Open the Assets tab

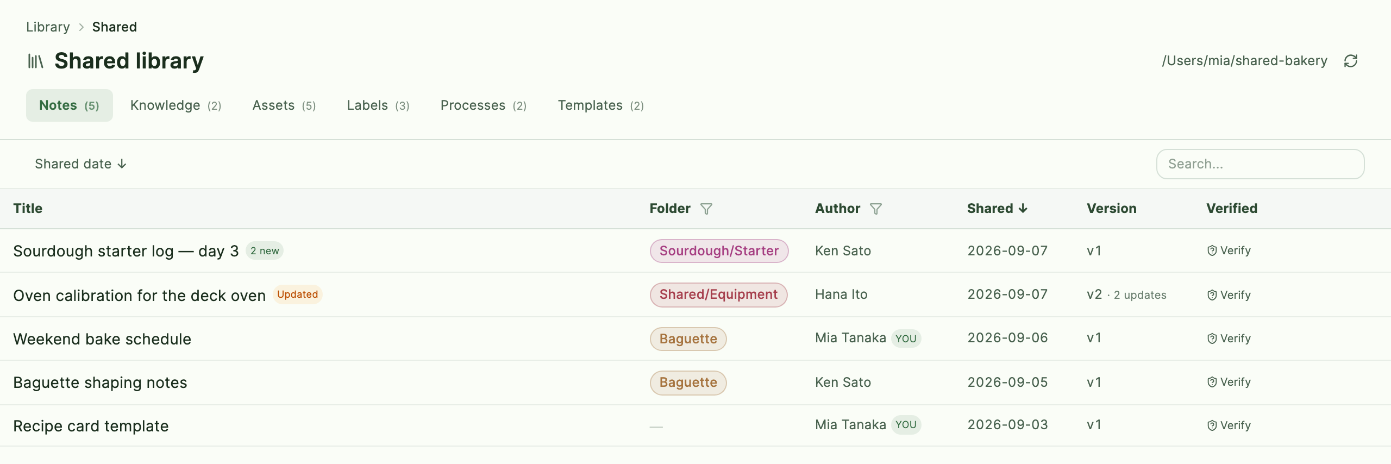[284, 105]
